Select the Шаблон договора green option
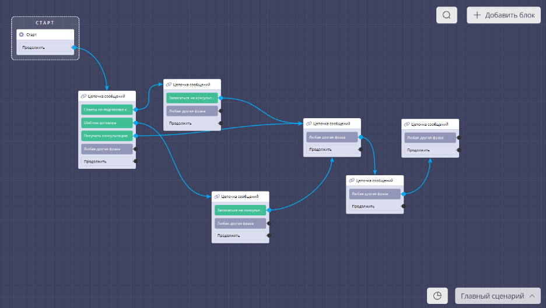 [x=107, y=123]
